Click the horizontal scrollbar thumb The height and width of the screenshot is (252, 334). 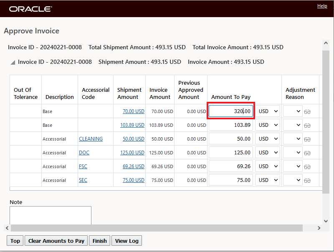[x=157, y=228]
